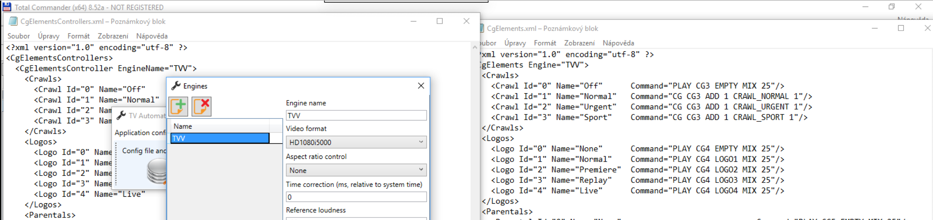Click the delete engine icon with red X

(x=201, y=106)
